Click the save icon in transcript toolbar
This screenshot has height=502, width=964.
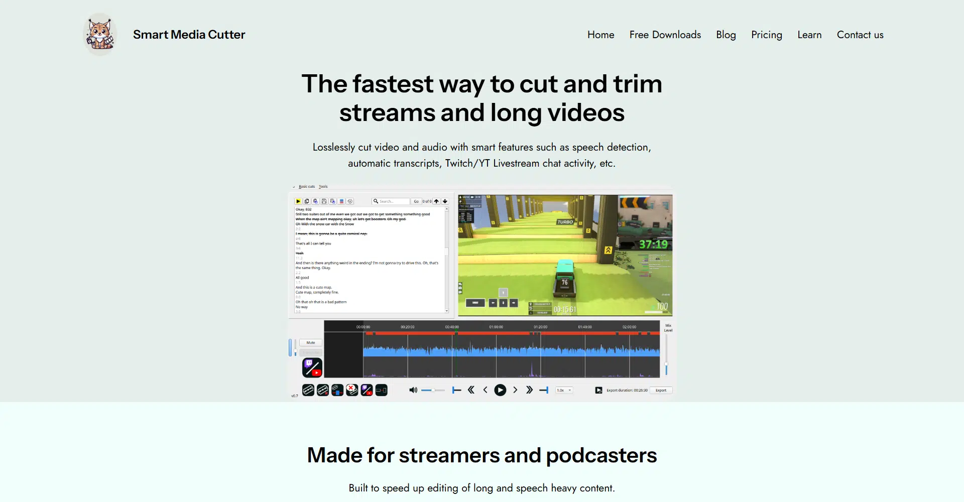coord(324,201)
